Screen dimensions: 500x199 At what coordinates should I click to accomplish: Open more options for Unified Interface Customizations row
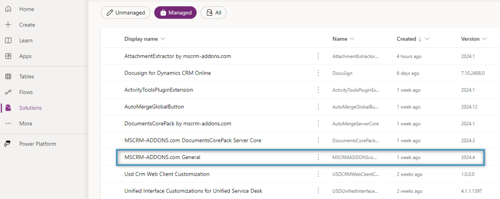[x=318, y=191]
